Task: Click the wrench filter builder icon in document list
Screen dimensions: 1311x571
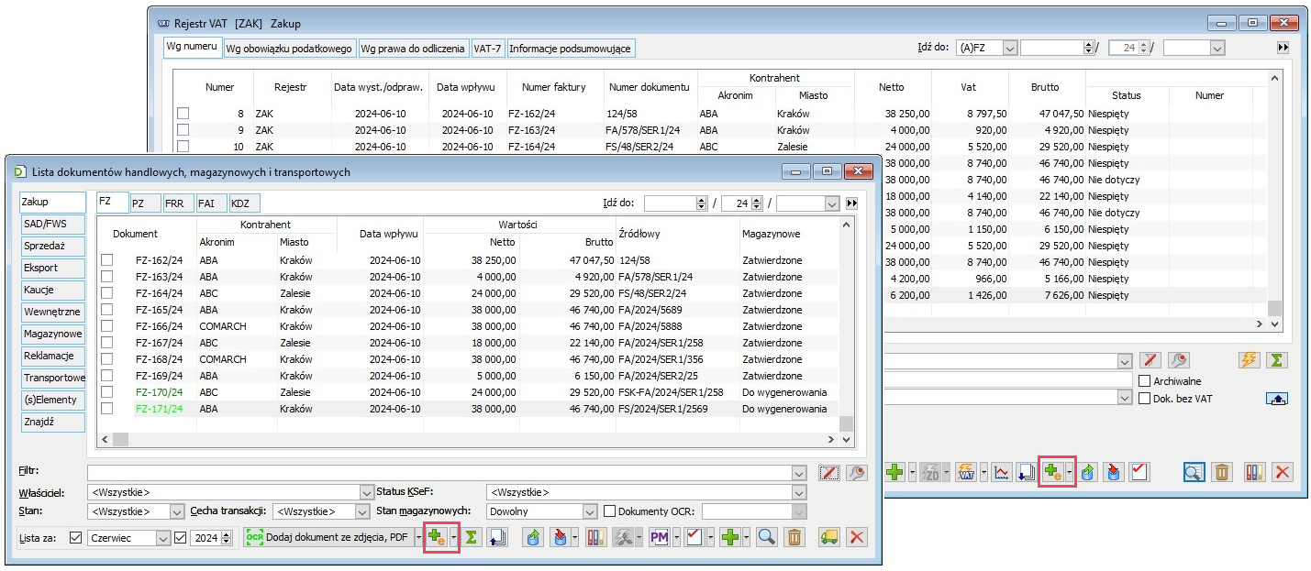Action: coord(857,473)
